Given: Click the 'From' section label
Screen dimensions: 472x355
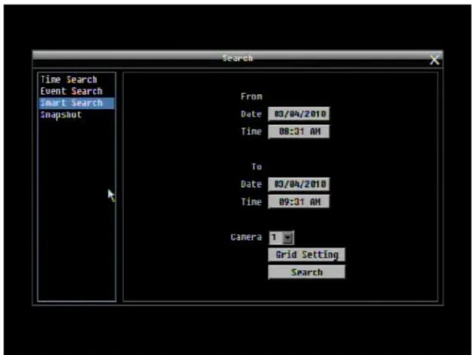Looking at the screenshot, I should [x=251, y=96].
